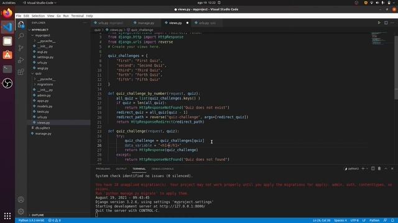Screen dimensions: 398x223
Task: Change the UTF-8 encoding setting
Action: coord(354,221)
